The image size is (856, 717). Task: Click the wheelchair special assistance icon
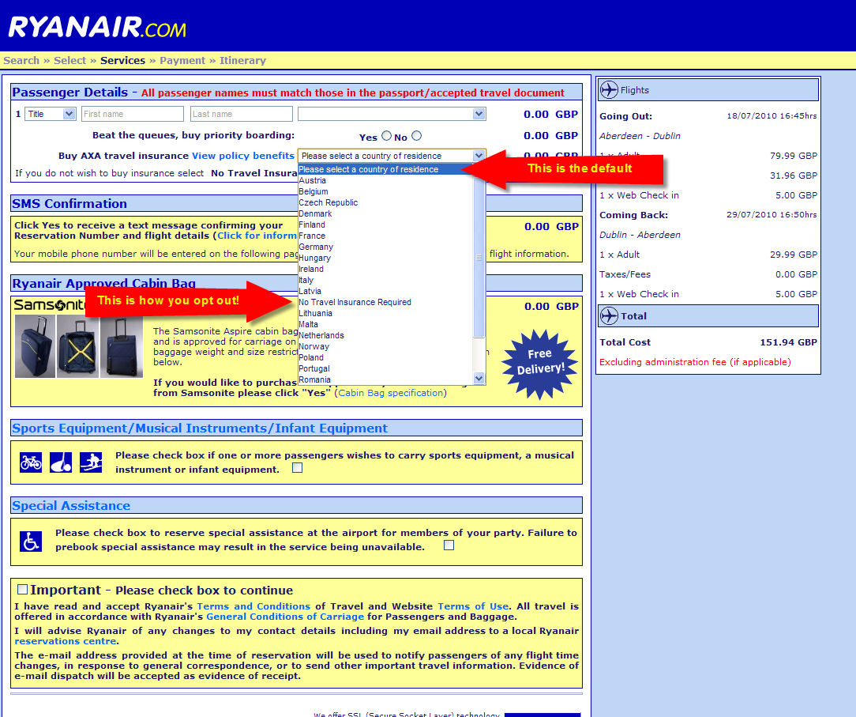31,541
